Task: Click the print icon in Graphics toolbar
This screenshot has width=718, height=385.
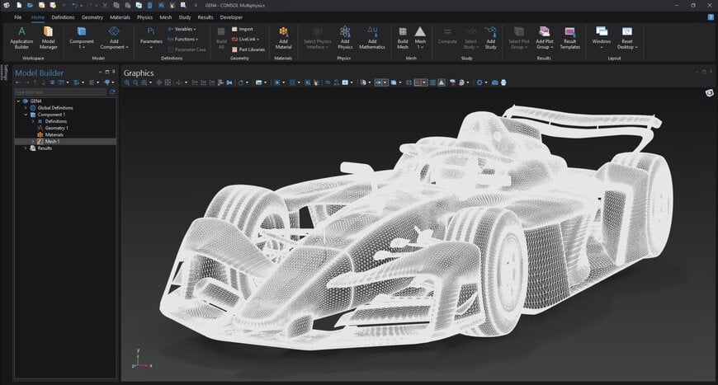Action: pos(503,82)
